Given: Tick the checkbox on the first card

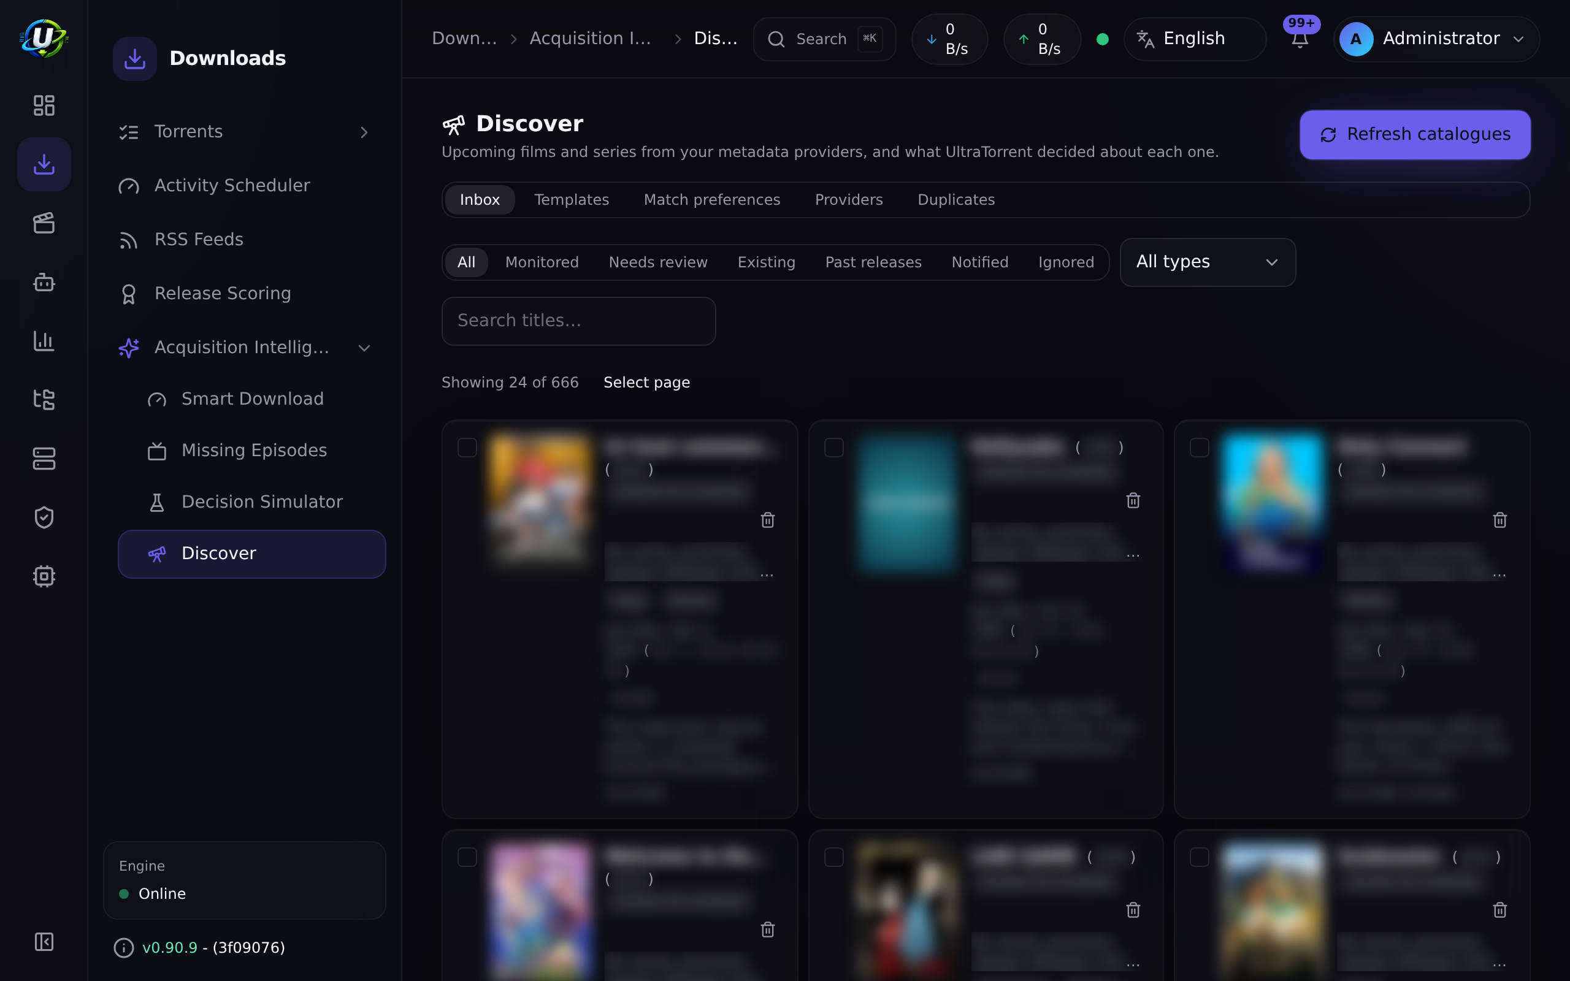Looking at the screenshot, I should click(x=467, y=448).
